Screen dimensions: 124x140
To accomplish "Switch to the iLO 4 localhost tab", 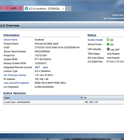I will (x=44, y=9).
